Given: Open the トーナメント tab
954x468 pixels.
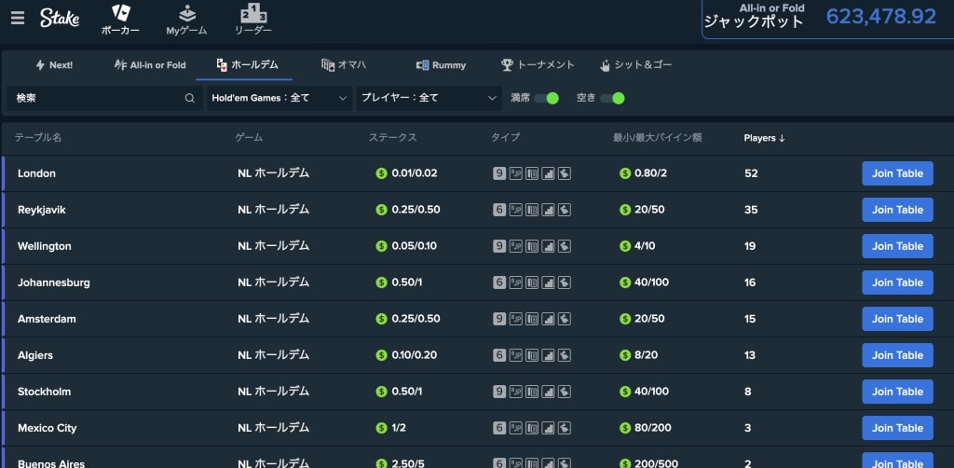Looking at the screenshot, I should tap(538, 65).
